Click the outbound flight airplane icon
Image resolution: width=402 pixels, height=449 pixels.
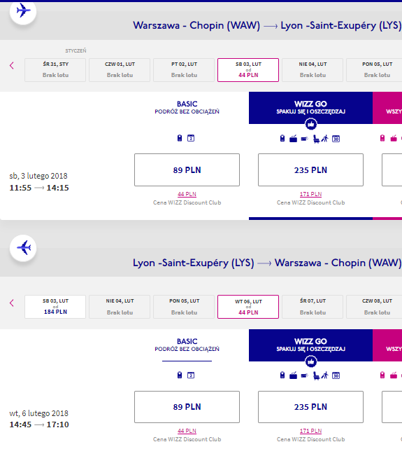[x=23, y=11]
